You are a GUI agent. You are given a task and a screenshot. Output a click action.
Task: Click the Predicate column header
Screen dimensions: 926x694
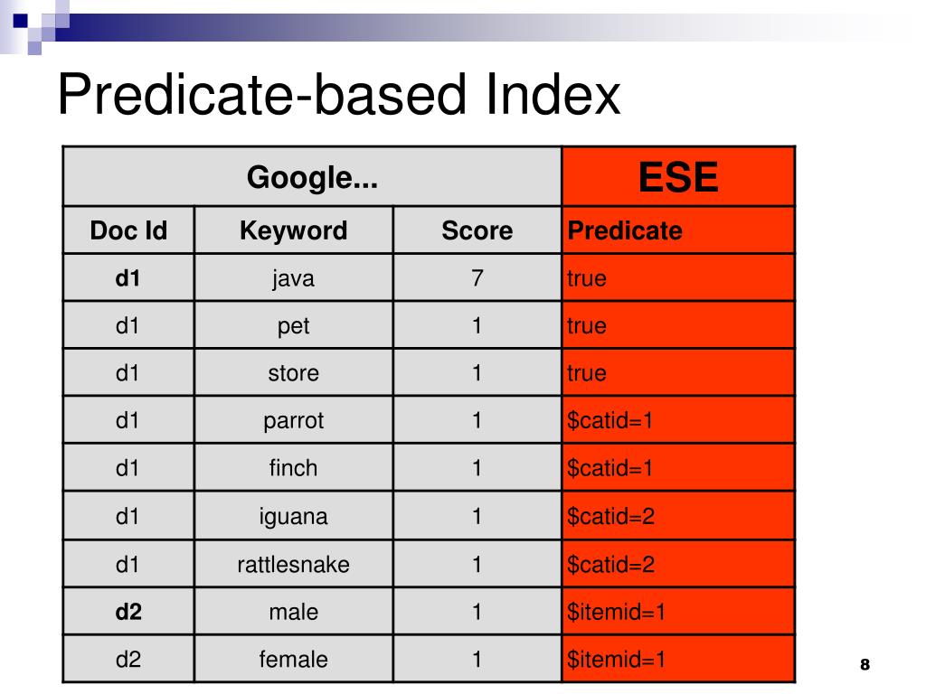pos(678,230)
